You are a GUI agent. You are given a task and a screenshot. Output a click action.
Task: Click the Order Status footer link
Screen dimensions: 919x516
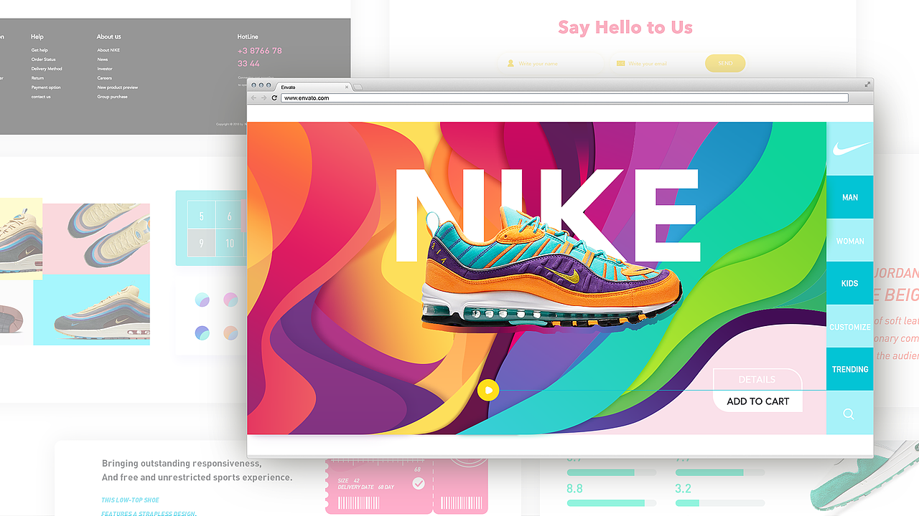point(43,59)
